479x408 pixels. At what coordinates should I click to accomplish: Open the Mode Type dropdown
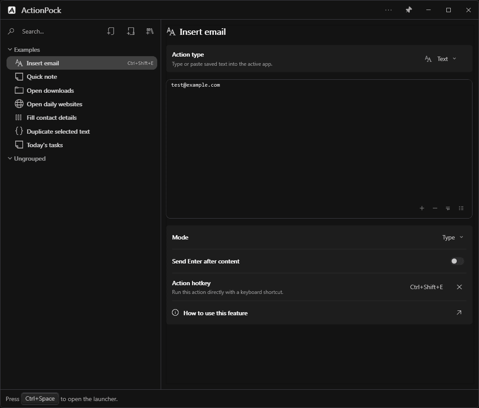(x=453, y=237)
